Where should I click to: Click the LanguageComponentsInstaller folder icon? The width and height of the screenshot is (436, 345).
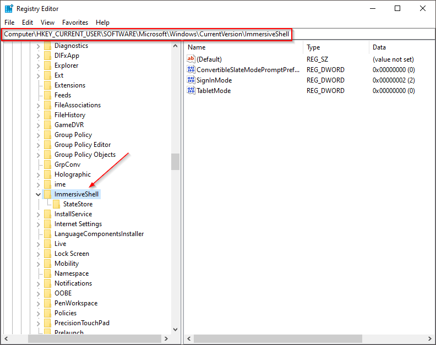click(47, 234)
